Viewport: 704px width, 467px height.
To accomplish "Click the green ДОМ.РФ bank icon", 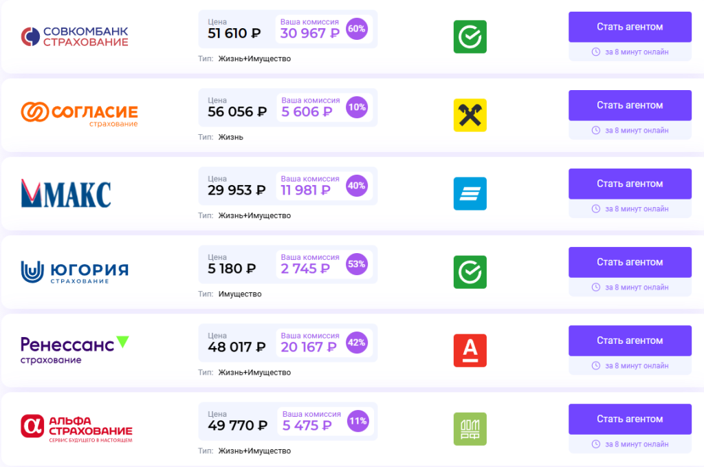I will tap(470, 429).
